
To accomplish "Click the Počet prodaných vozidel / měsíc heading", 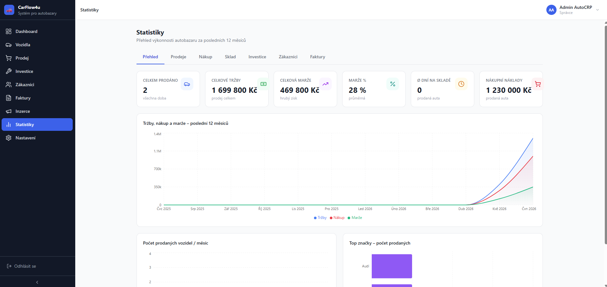I will coord(176,243).
